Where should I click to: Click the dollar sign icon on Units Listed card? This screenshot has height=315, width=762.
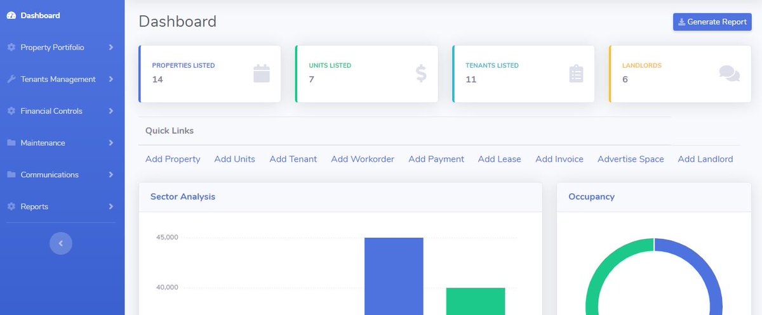[422, 74]
